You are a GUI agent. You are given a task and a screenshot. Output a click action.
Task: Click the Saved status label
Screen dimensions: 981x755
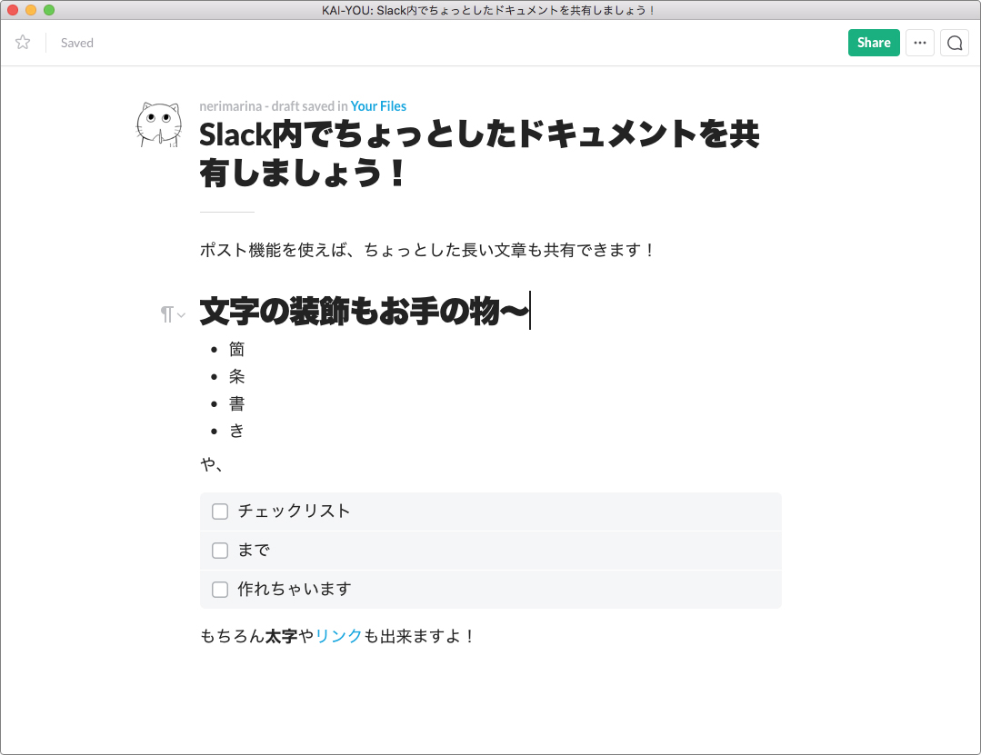[77, 43]
